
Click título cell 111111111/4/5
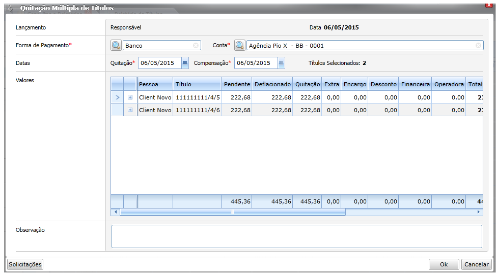197,97
